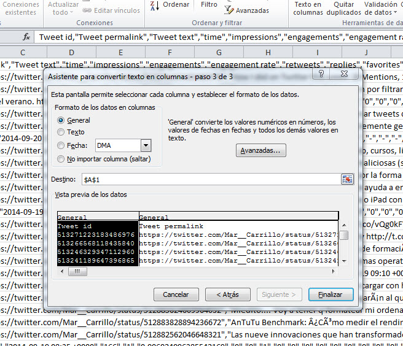
Task: Go back with the Atrás button
Action: pos(227,294)
